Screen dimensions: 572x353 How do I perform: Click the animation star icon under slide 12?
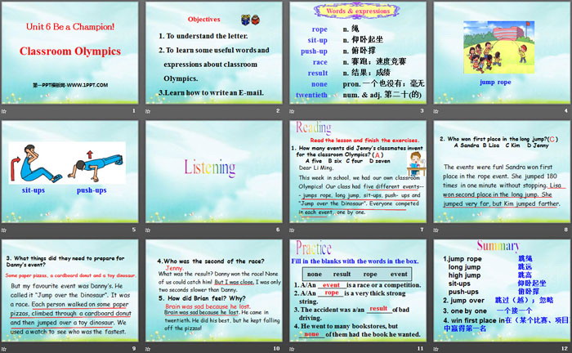[436, 349]
